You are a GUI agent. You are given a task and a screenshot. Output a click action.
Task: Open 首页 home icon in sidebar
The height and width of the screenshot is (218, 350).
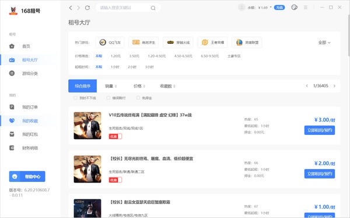[x=12, y=47]
